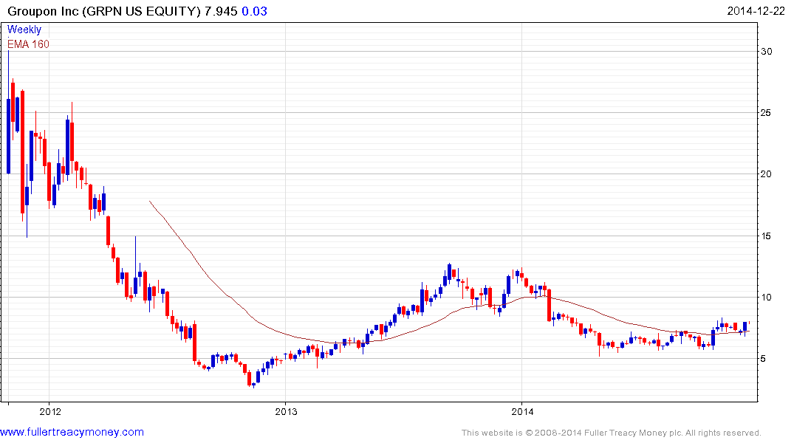Click the 2012 x-axis label
Screen dimensions: 794x443
(x=50, y=411)
